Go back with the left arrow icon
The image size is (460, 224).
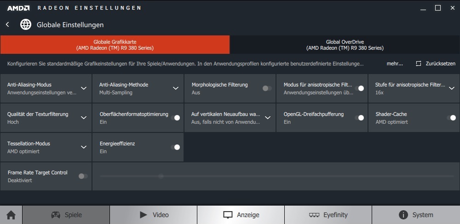(8, 25)
